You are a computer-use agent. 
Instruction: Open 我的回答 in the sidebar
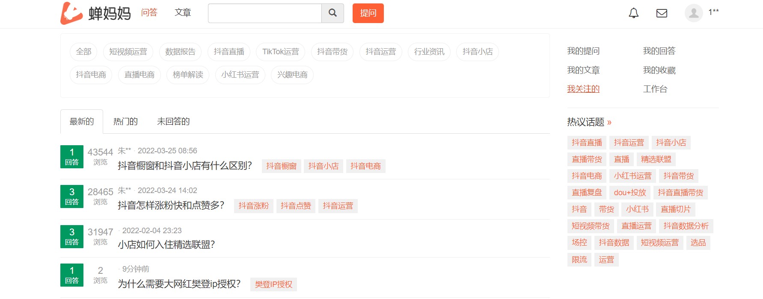659,51
